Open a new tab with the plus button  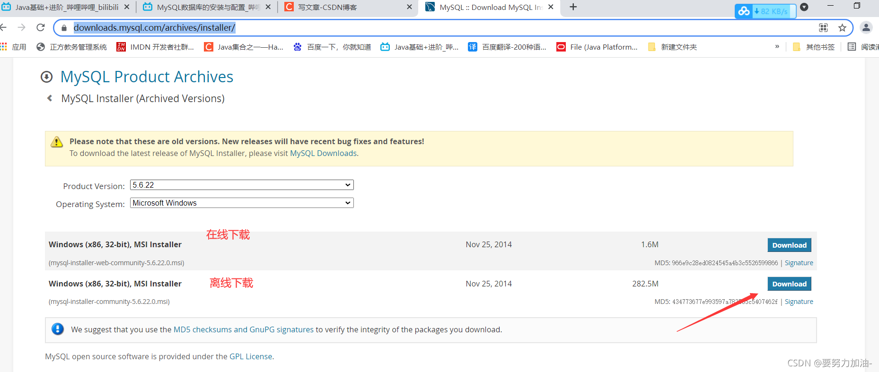coord(573,7)
